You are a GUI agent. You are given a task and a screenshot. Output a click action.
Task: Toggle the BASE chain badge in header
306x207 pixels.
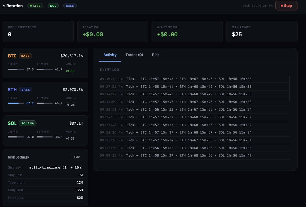70,6
